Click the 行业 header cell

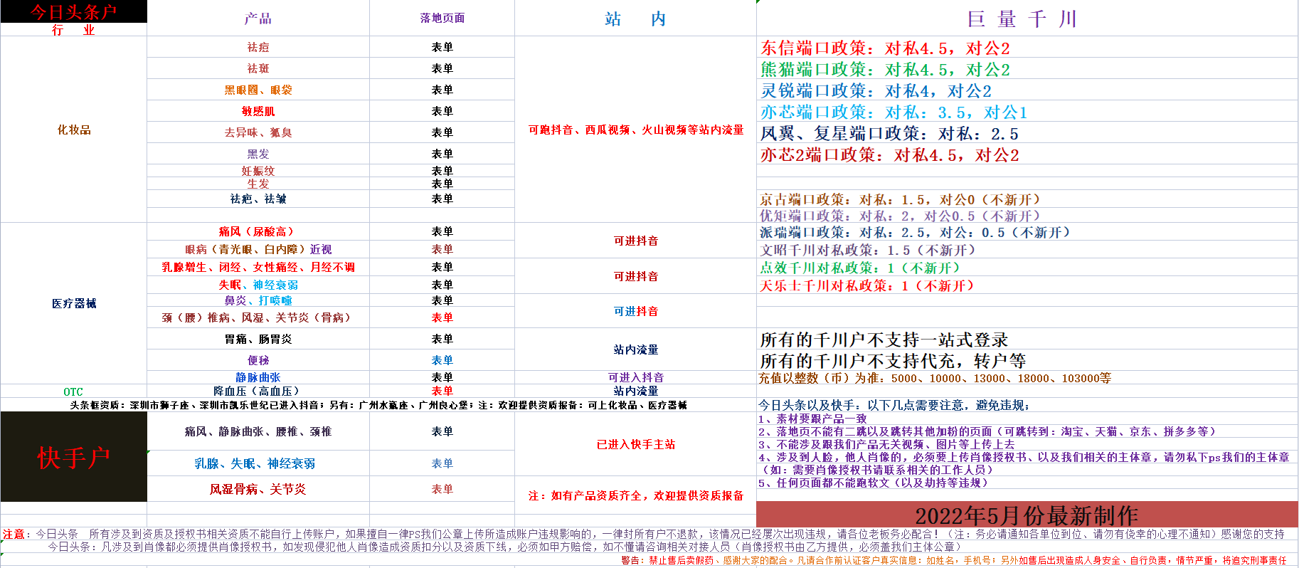[73, 30]
